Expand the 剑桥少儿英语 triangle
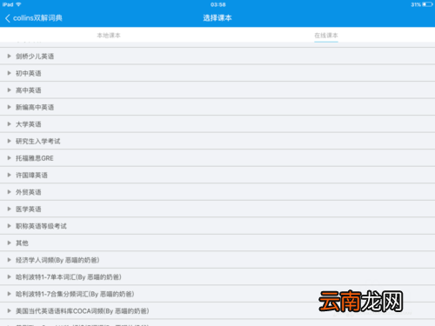This screenshot has height=326, width=435. tap(10, 57)
